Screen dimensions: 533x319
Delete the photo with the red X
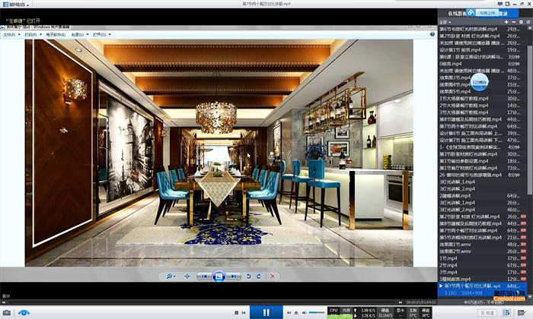pyautogui.click(x=273, y=276)
